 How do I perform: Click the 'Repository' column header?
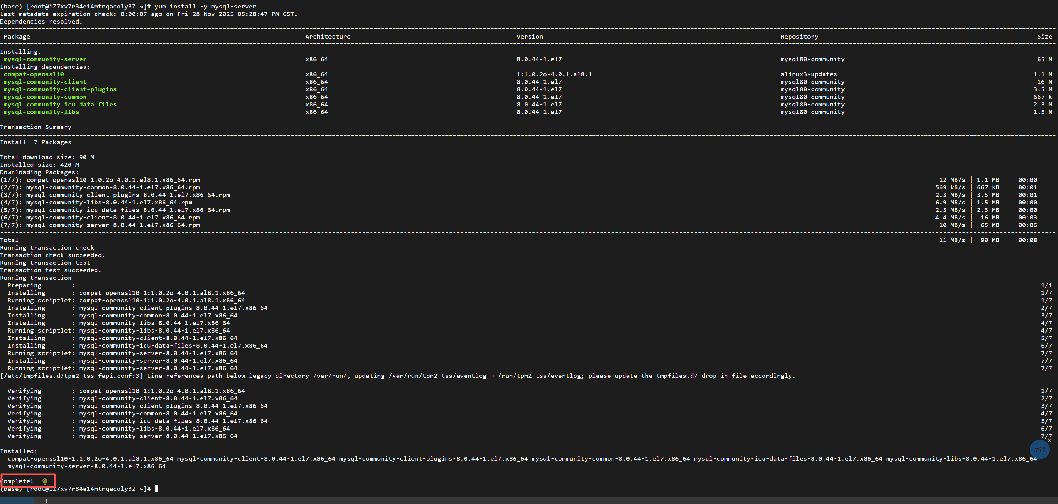click(799, 36)
